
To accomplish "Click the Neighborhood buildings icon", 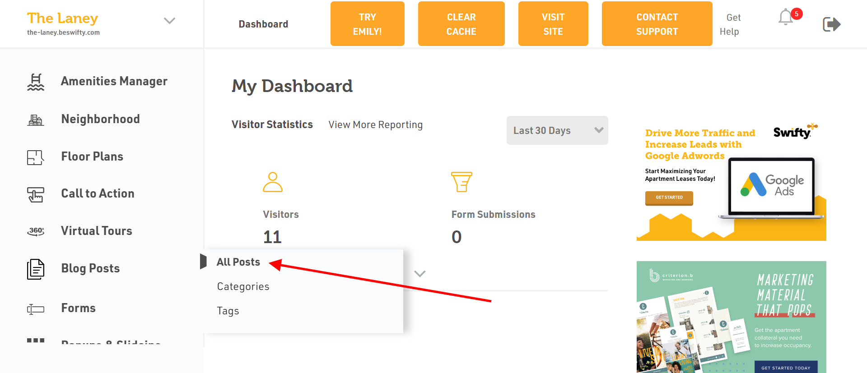I will [x=36, y=120].
